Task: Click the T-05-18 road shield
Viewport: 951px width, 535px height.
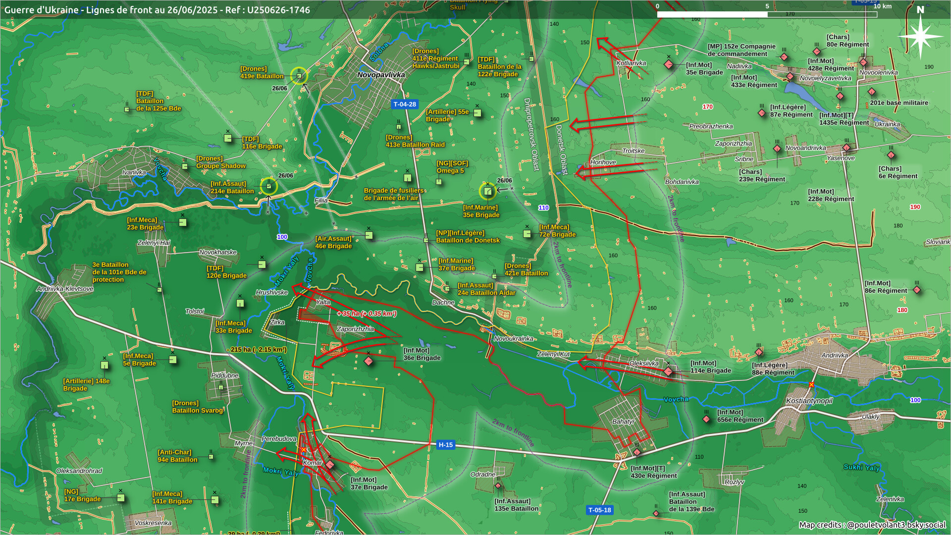Action: tap(599, 510)
